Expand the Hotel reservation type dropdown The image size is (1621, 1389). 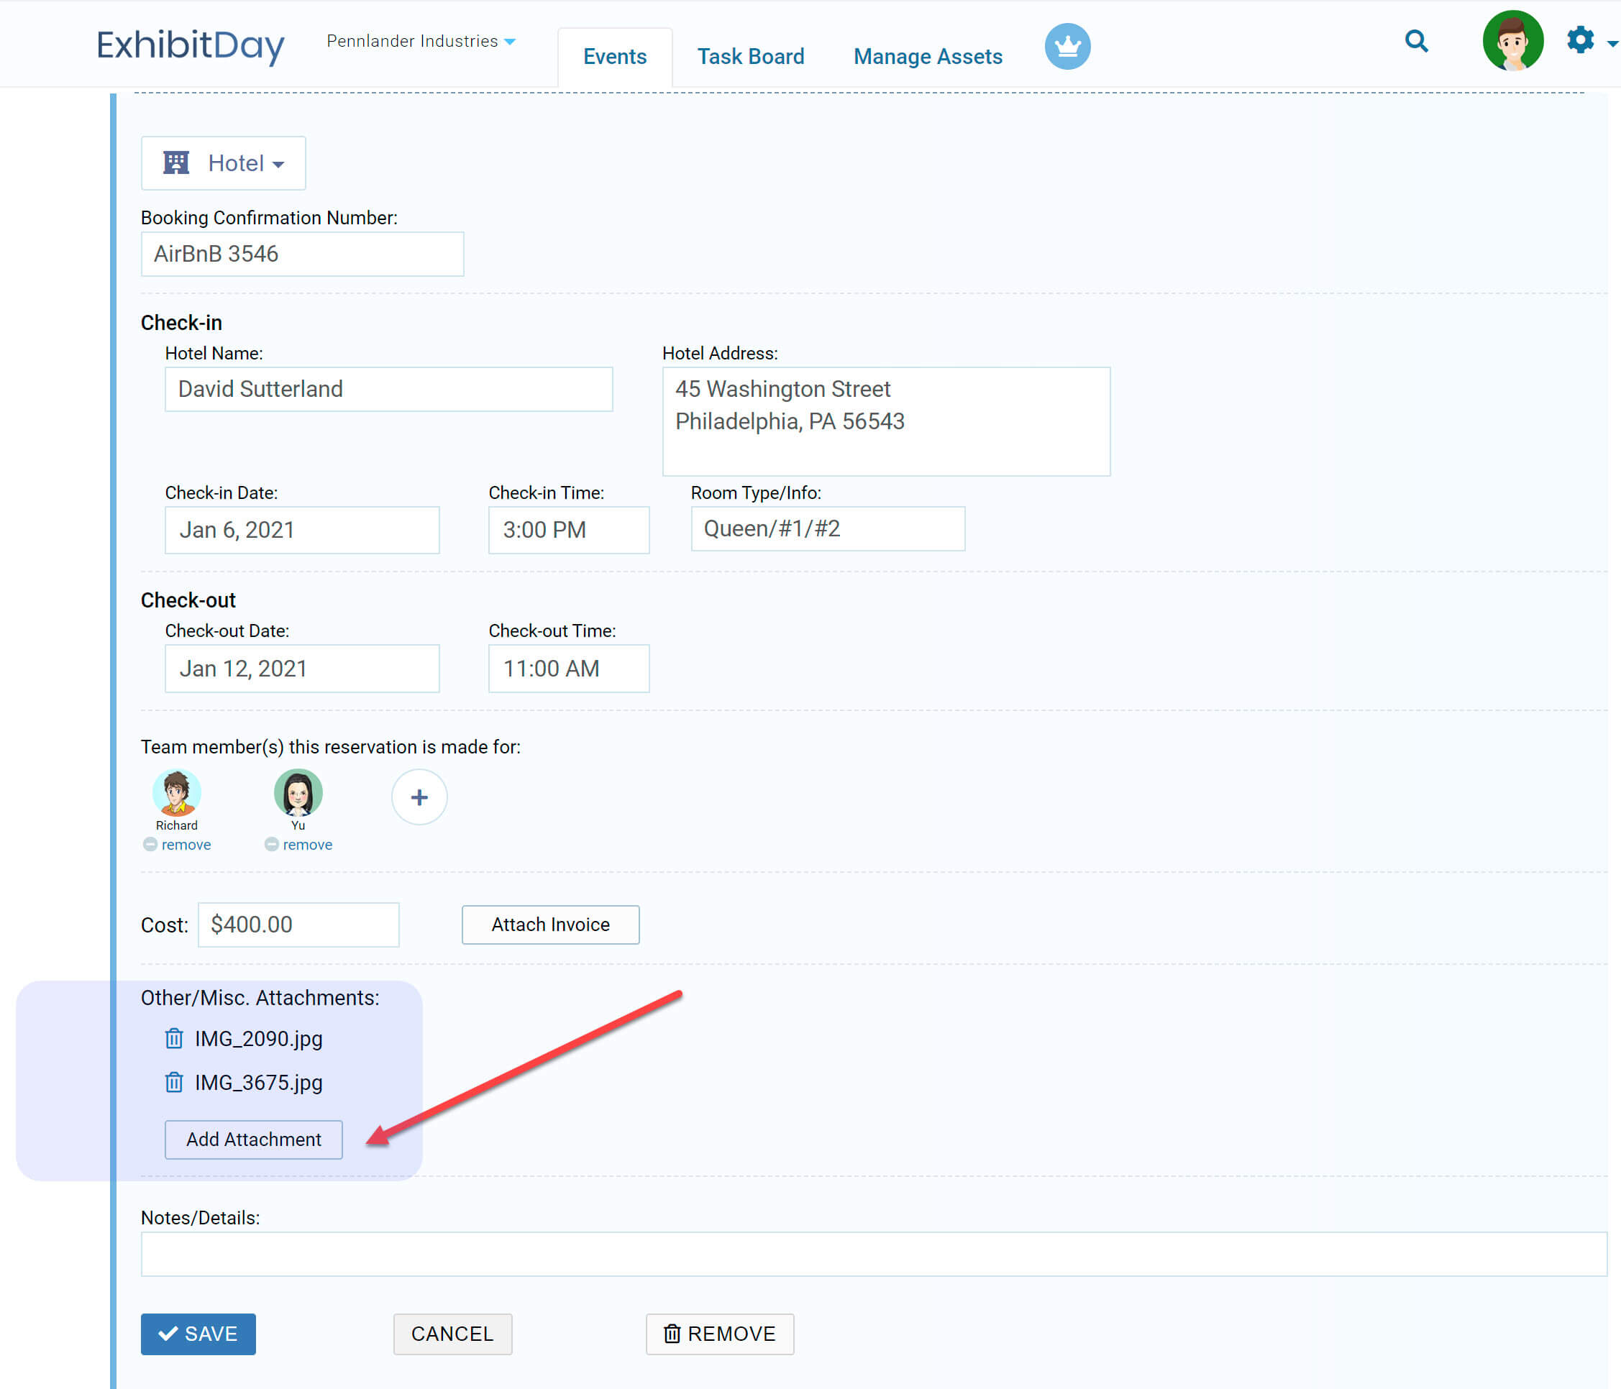tap(224, 163)
